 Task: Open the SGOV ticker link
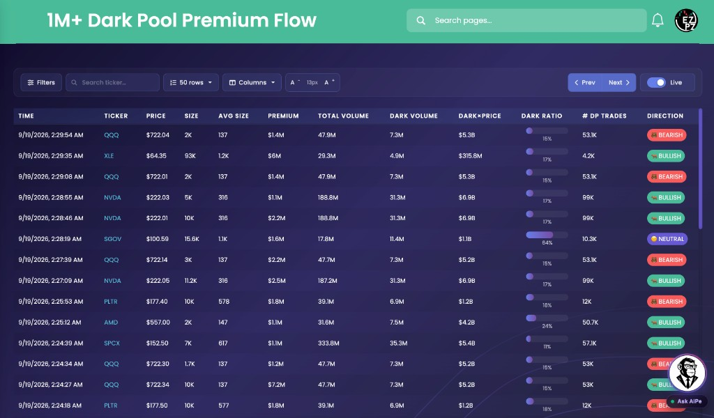click(112, 239)
